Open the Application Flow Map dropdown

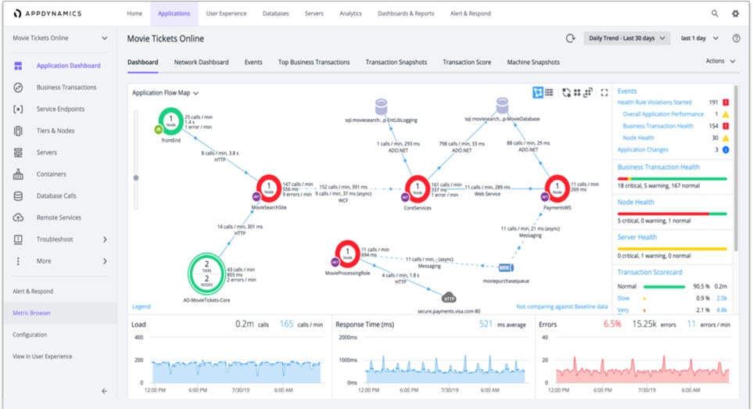[x=165, y=92]
